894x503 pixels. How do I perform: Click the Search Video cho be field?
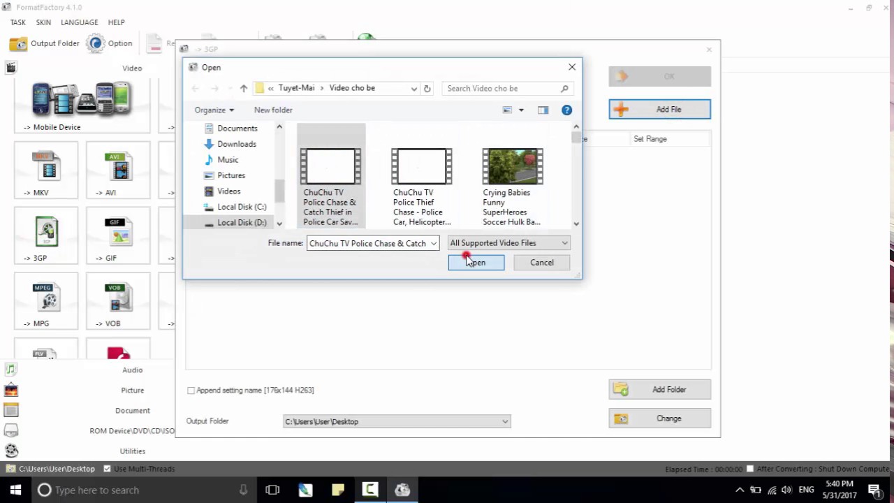(508, 89)
